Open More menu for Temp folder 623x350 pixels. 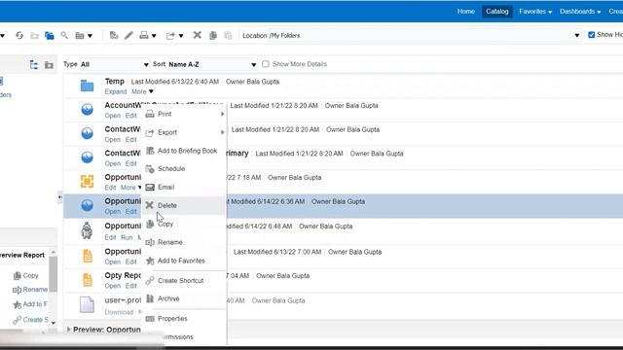(x=142, y=91)
